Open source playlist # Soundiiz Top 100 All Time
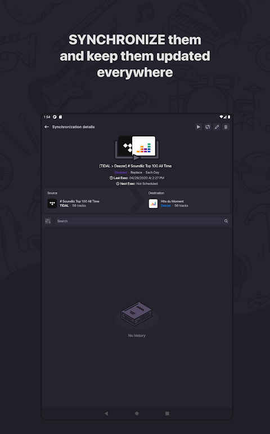The image size is (270, 434). click(x=79, y=201)
